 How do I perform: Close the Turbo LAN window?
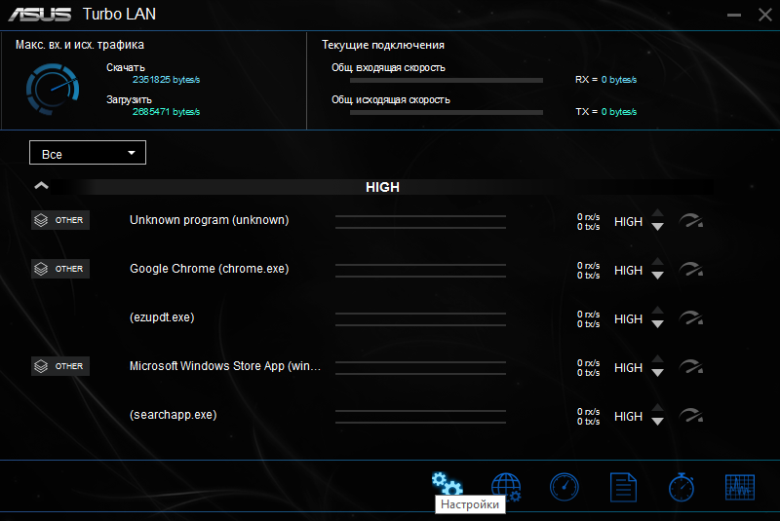765,15
